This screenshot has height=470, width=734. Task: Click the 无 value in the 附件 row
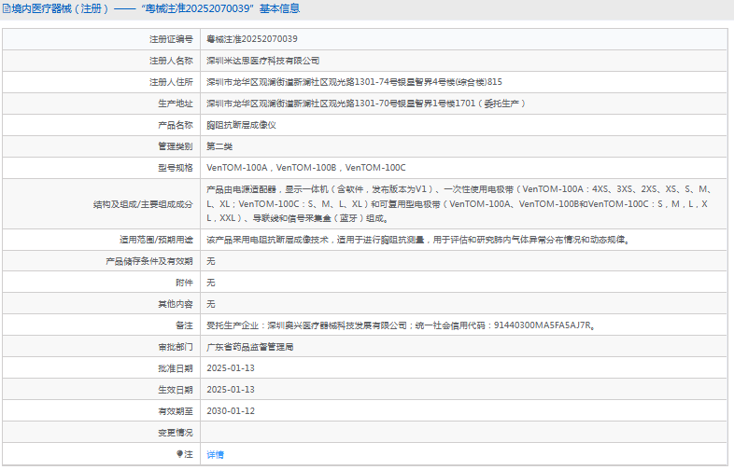211,283
